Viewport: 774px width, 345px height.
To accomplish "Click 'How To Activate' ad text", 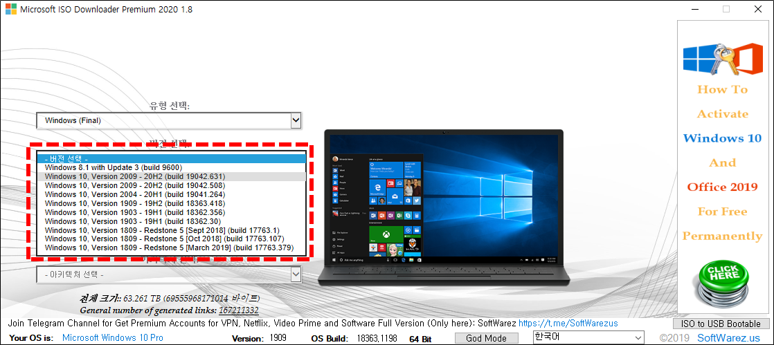I will click(x=722, y=102).
